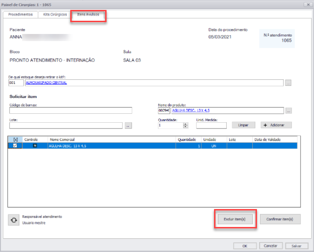Click the Limpar button
The image size is (314, 252).
tap(243, 125)
